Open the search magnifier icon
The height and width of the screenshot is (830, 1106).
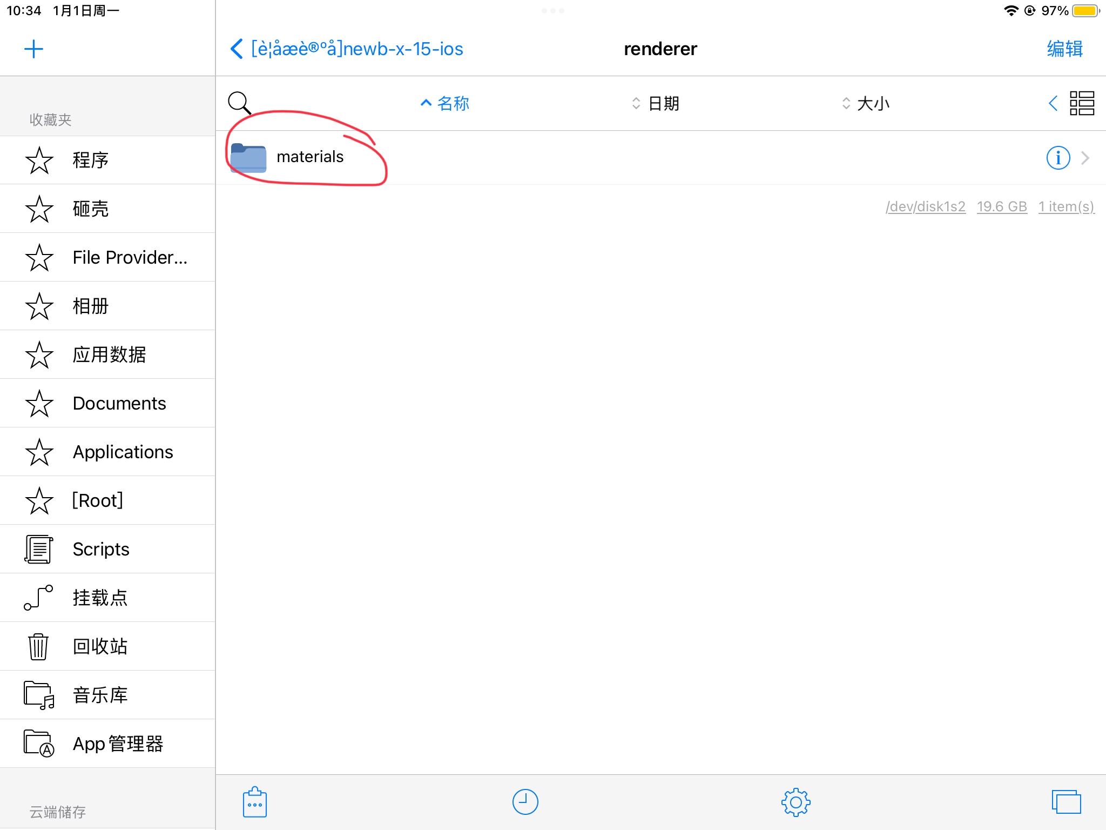pos(239,103)
